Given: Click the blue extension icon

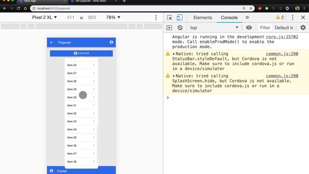Looking at the screenshot, I should (287, 9).
